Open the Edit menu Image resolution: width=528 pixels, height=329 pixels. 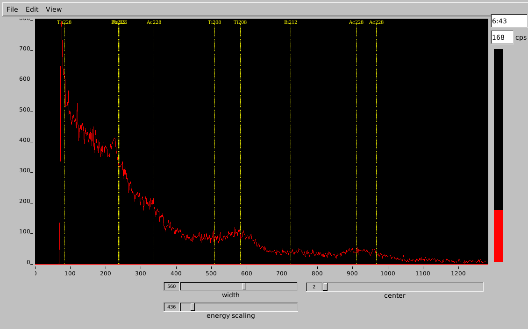(x=32, y=9)
